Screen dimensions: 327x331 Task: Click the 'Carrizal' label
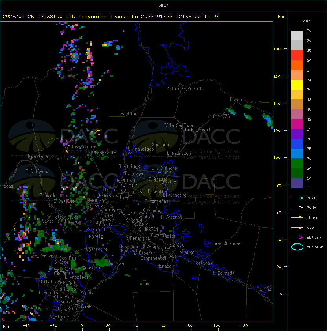[117, 263]
